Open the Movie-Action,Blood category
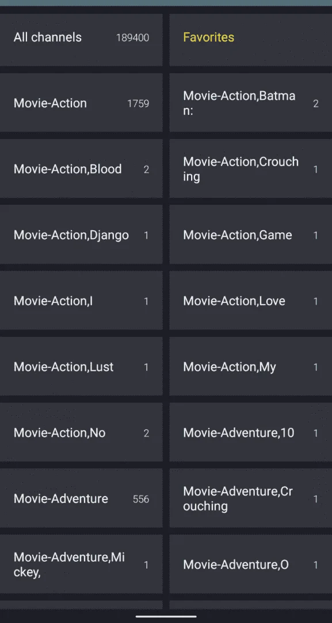 [81, 169]
